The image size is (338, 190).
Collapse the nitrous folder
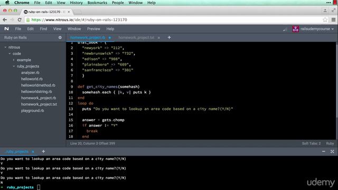click(x=5, y=47)
